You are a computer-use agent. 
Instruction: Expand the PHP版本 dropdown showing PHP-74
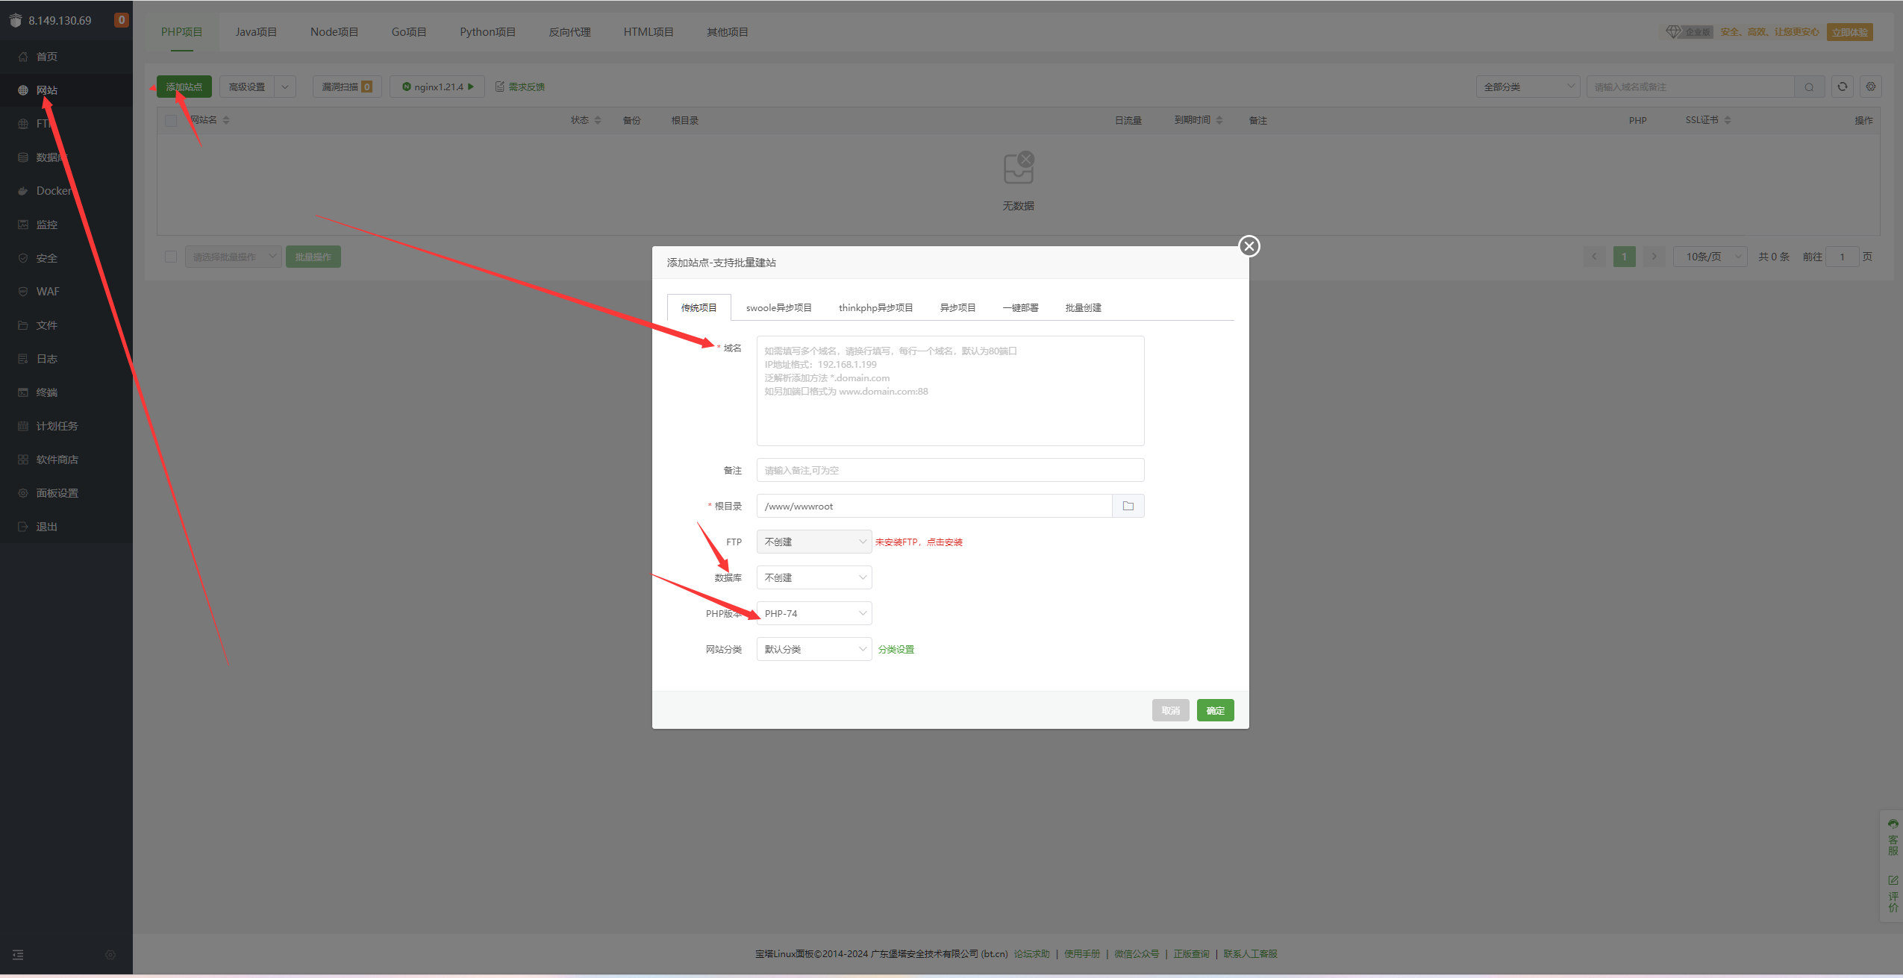tap(813, 613)
